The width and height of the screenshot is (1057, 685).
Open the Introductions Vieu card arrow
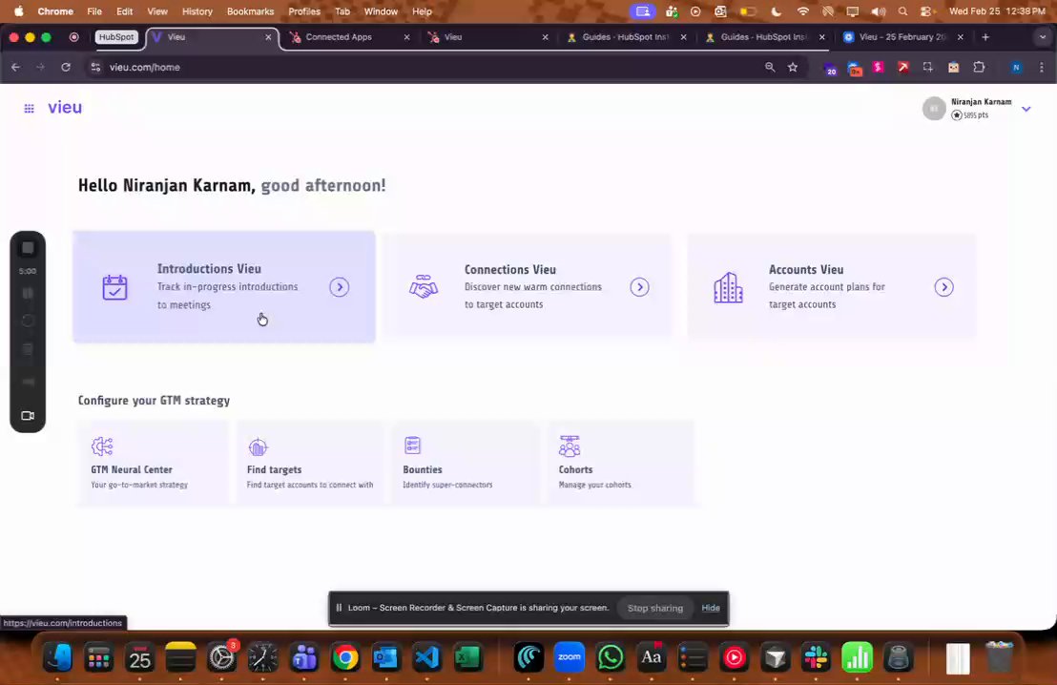click(339, 287)
